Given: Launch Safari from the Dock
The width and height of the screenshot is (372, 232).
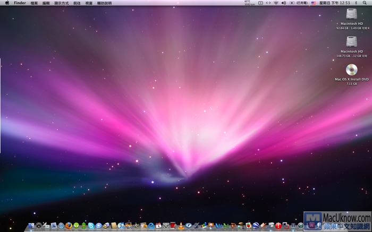Looking at the screenshot, I should [61, 226].
